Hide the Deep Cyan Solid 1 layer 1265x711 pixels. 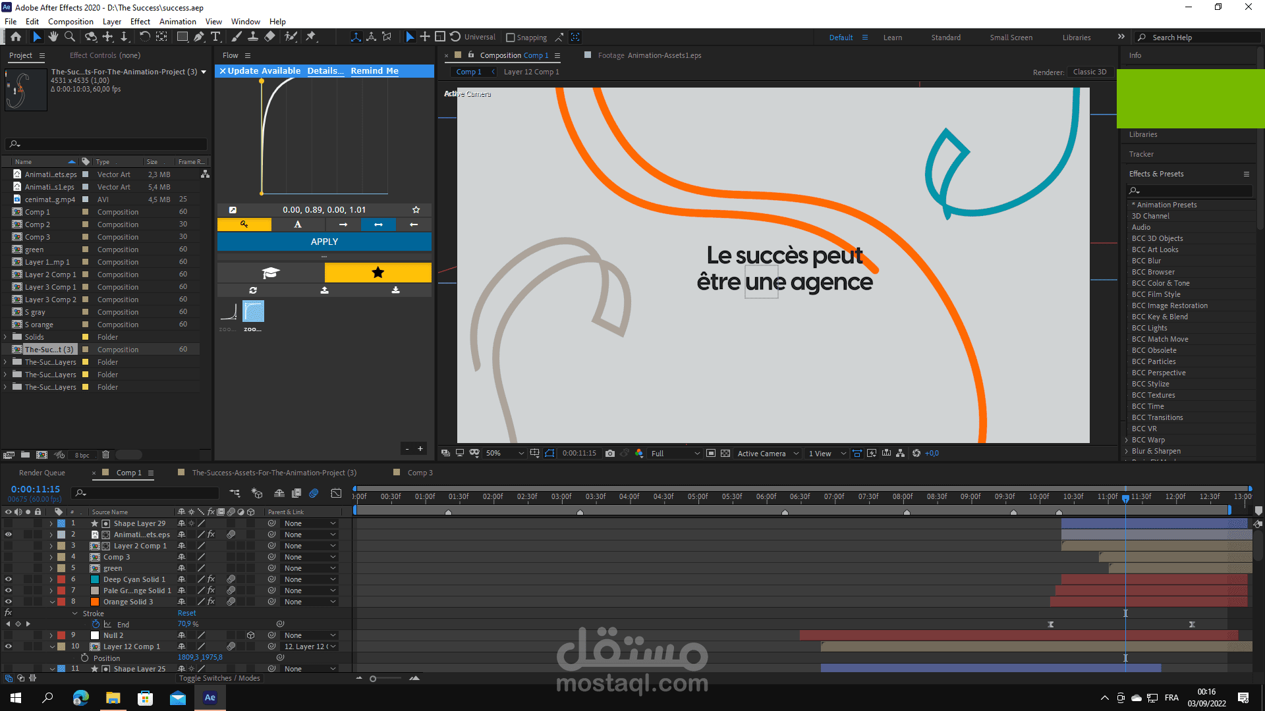(9, 579)
